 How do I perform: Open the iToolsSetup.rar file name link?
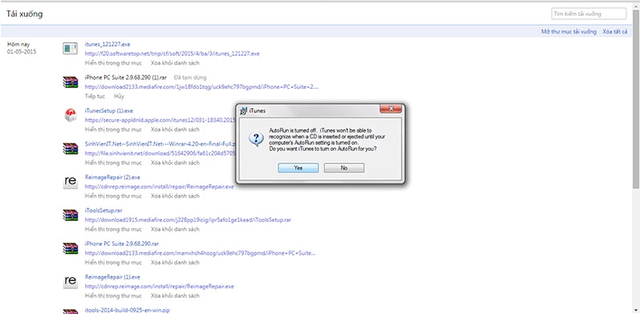coord(103,211)
